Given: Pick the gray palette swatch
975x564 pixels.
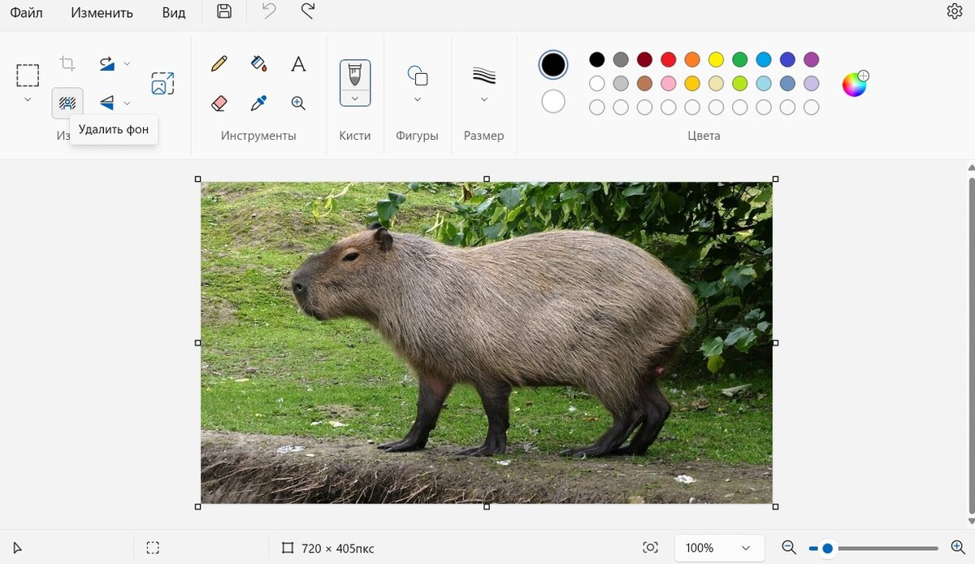Looking at the screenshot, I should [621, 59].
